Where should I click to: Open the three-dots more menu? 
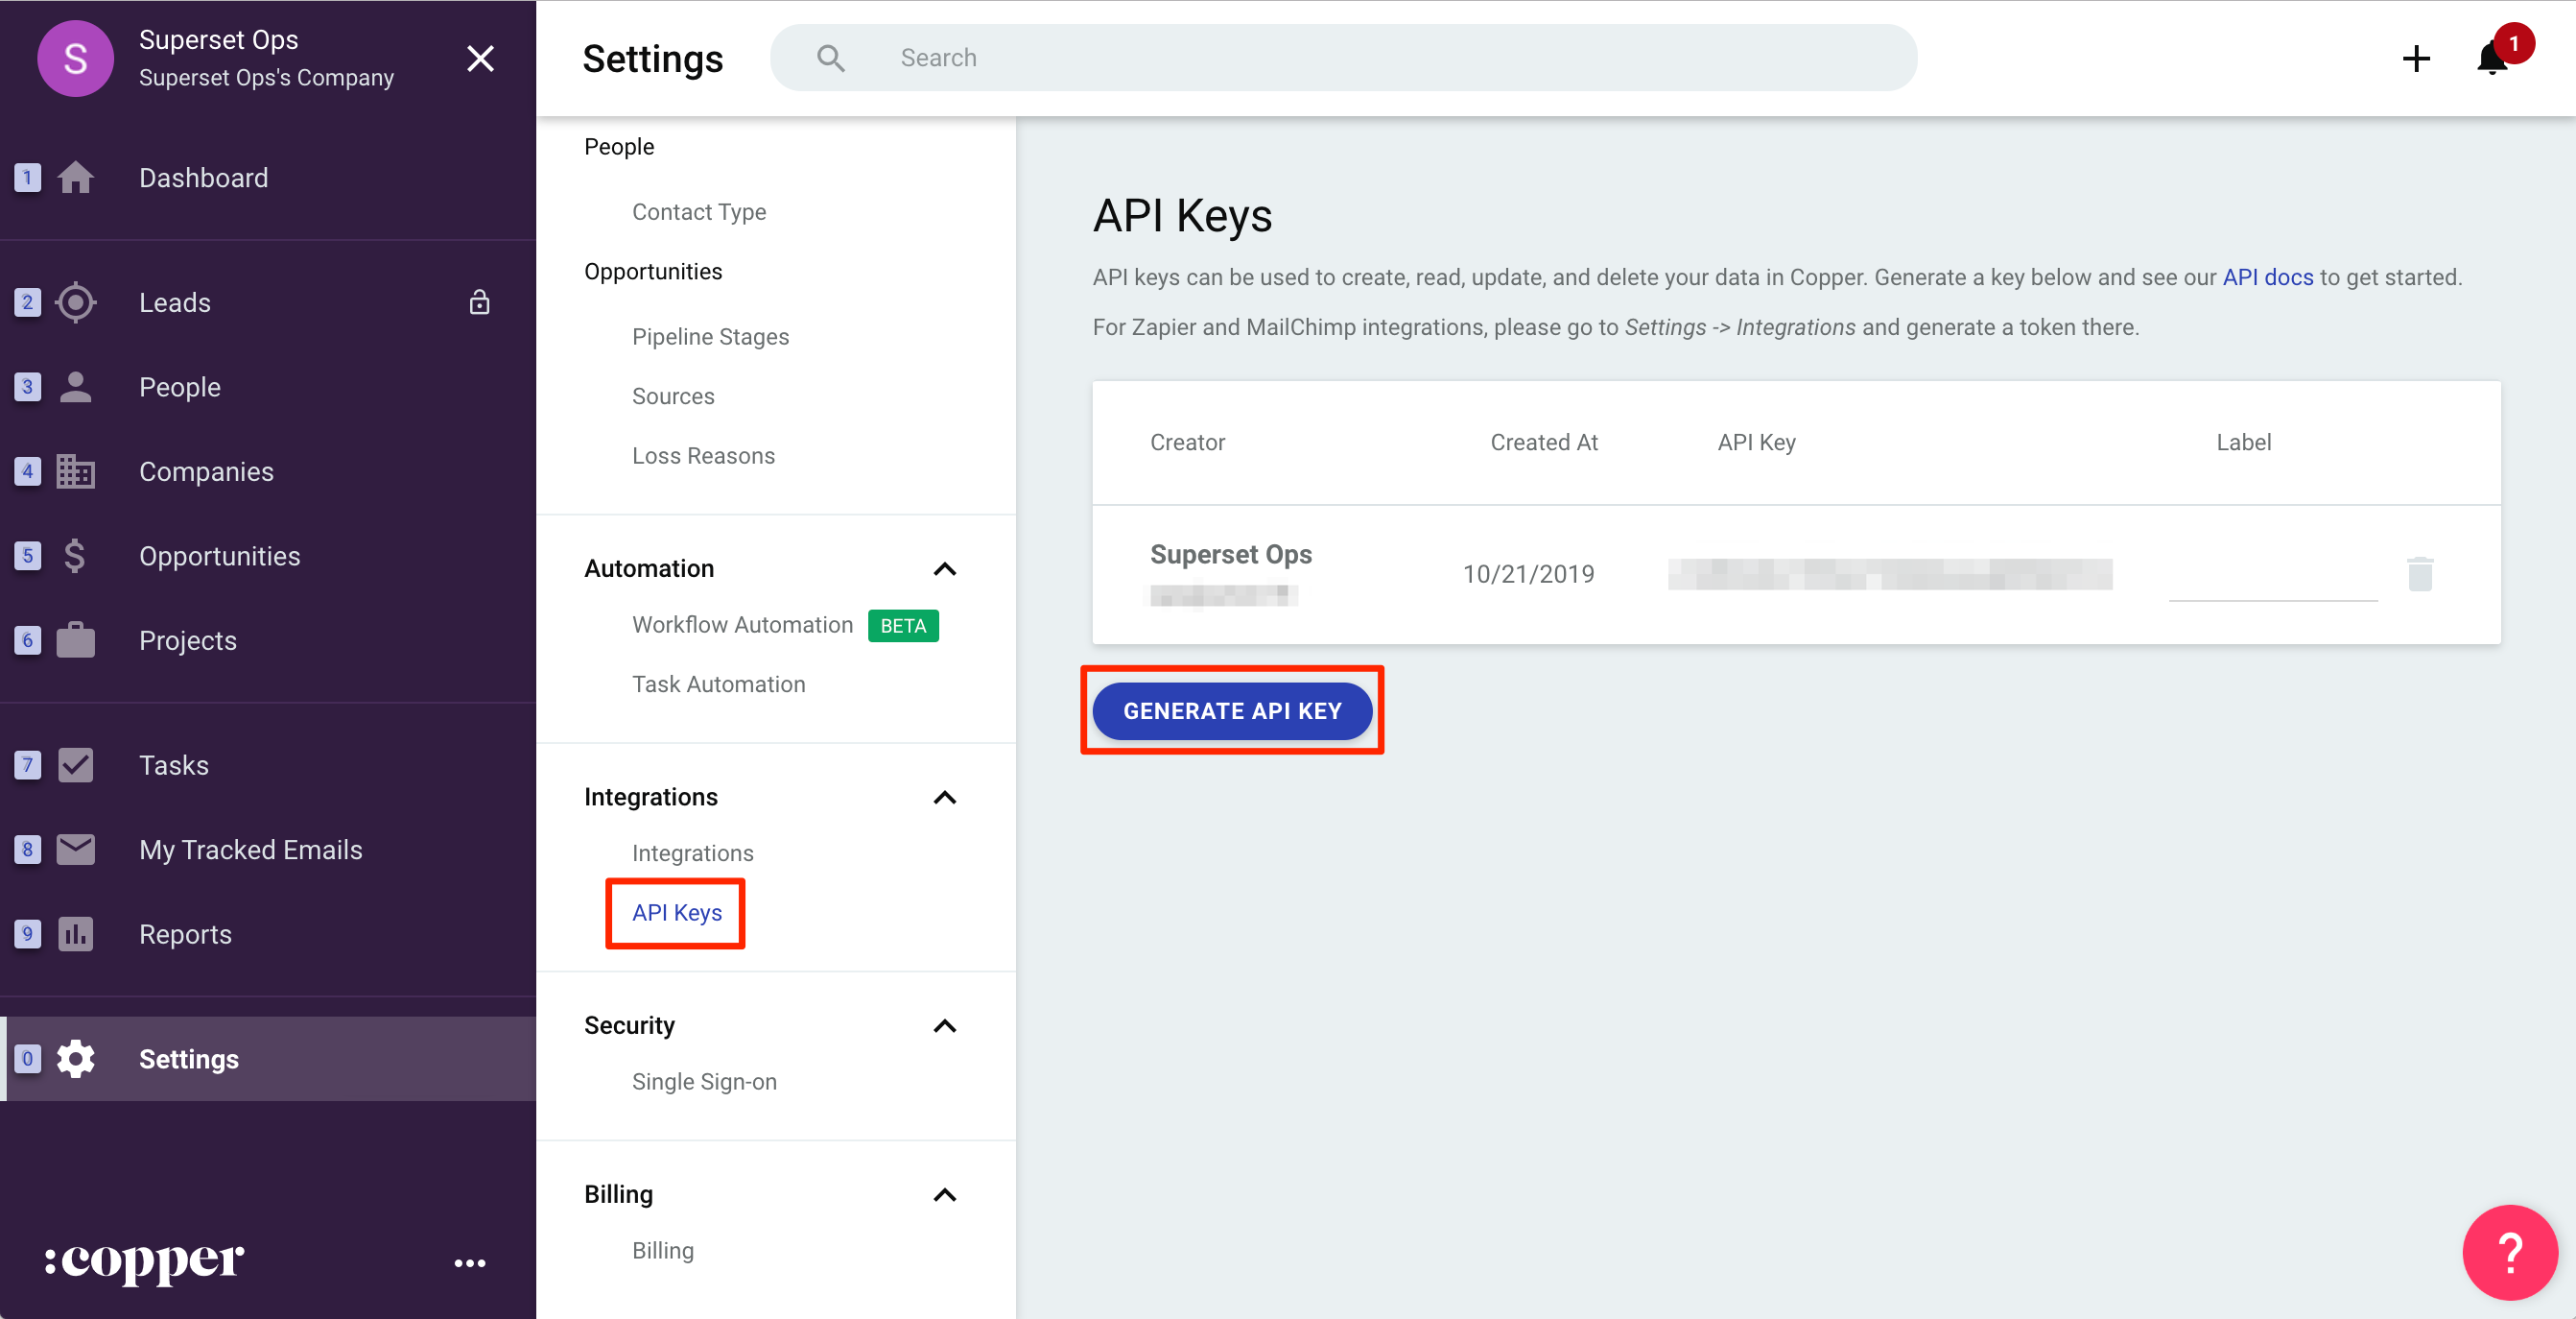point(470,1264)
